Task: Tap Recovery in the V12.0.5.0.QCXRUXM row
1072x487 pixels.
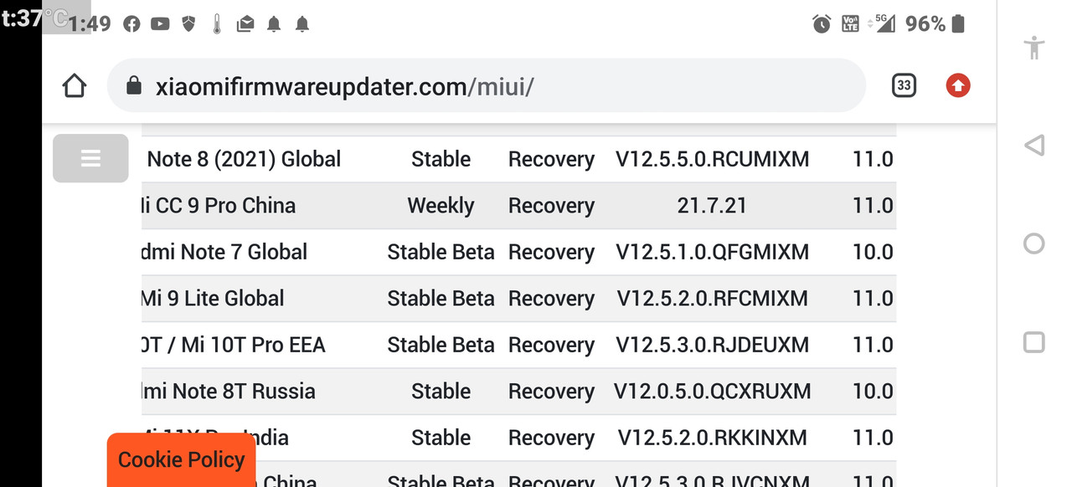Action: (551, 392)
